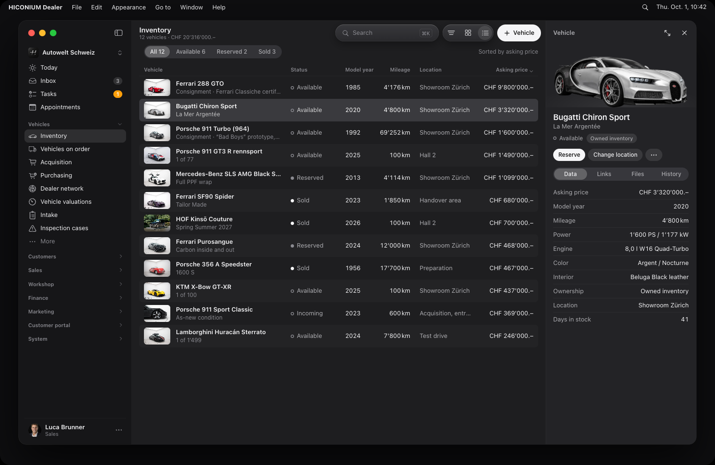Open the Go to menu

tap(163, 7)
